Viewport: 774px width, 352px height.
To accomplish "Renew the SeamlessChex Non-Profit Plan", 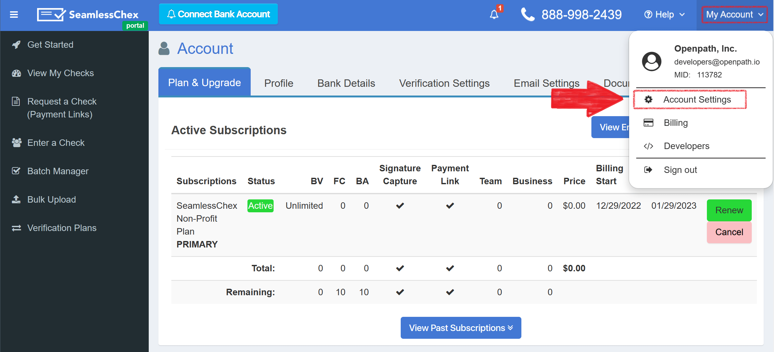I will [x=729, y=210].
